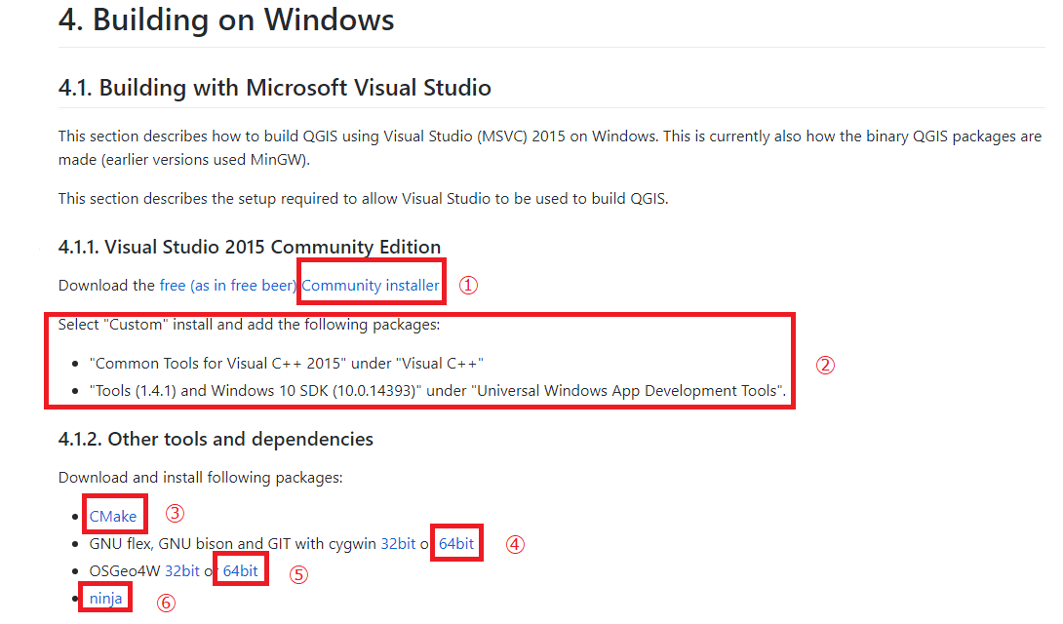Screen dimensions: 1063x624
Task: Open the ninja link
Action: [105, 599]
